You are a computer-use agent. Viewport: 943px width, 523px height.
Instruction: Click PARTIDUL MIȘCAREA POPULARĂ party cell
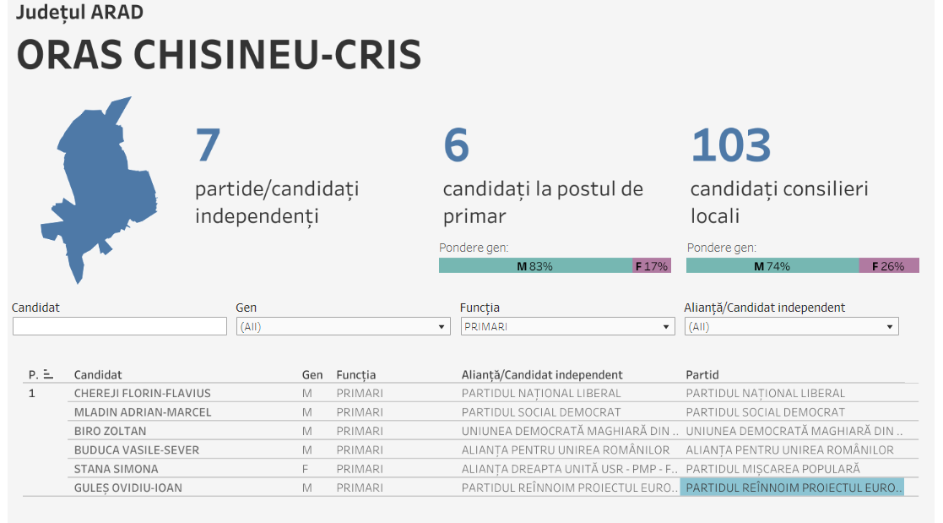772,469
